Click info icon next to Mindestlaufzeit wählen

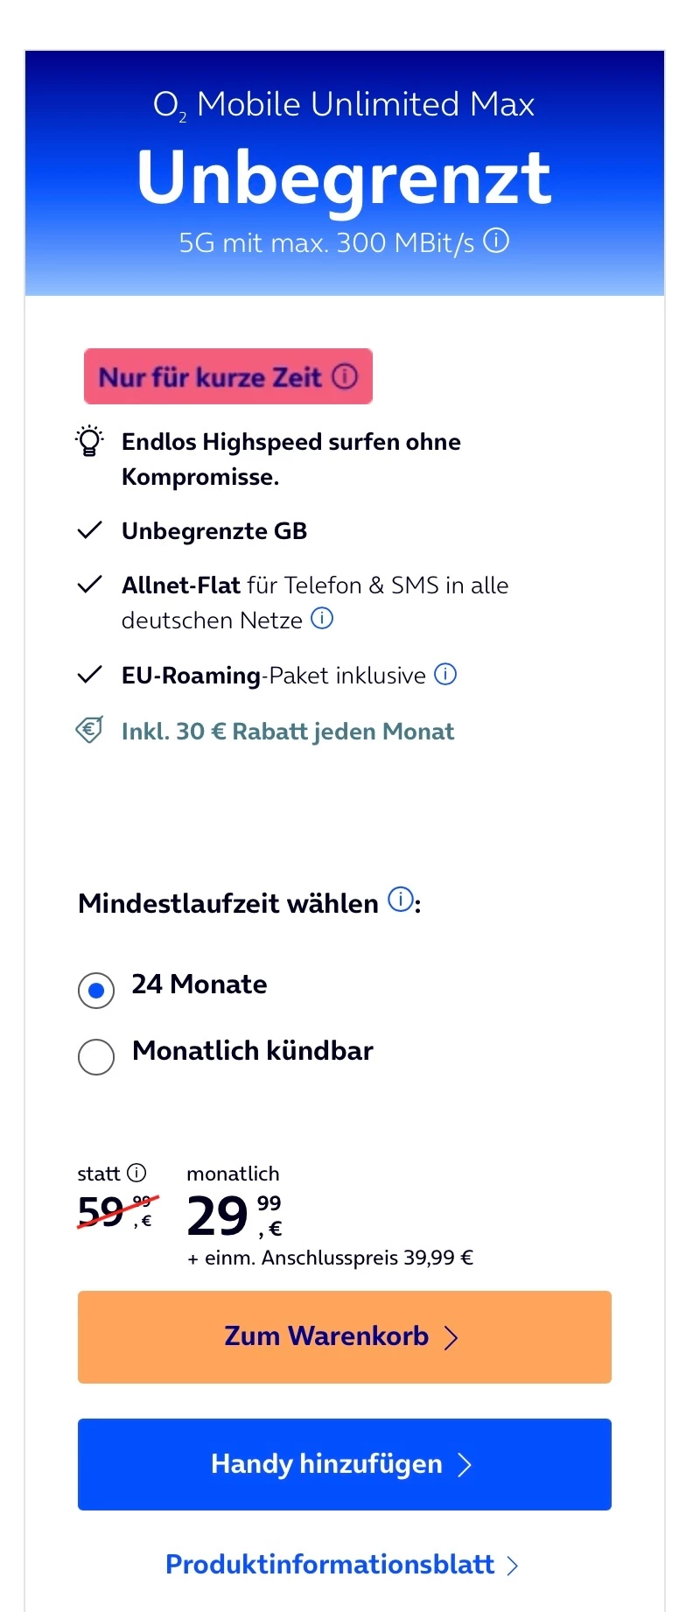click(x=400, y=900)
